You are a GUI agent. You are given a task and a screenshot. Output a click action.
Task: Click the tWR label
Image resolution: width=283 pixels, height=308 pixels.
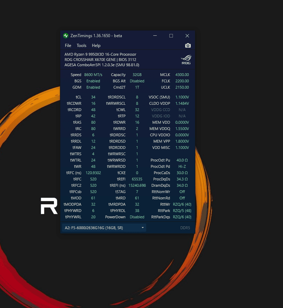click(x=78, y=166)
